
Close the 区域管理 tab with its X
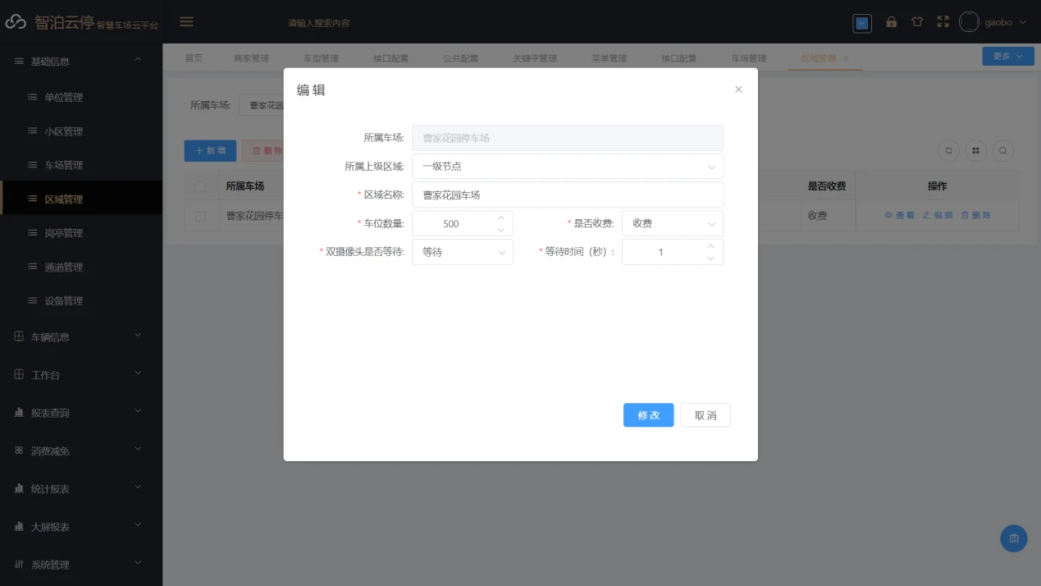click(846, 58)
